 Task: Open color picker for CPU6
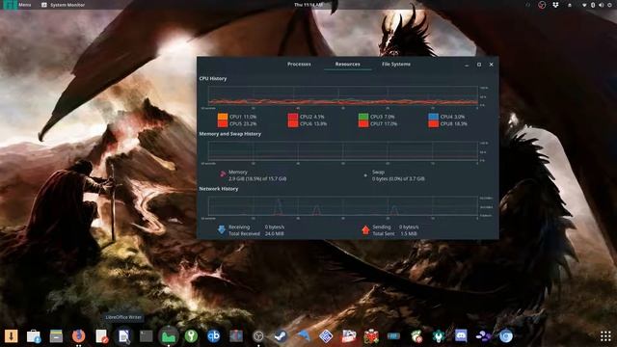point(293,123)
